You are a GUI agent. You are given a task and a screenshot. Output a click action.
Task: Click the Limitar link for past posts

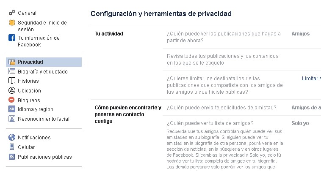(311, 79)
